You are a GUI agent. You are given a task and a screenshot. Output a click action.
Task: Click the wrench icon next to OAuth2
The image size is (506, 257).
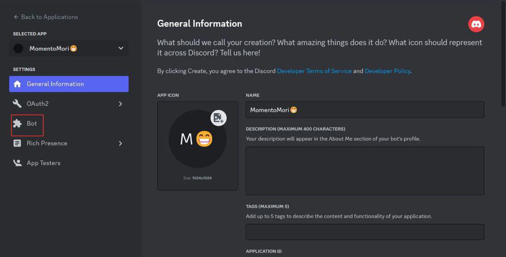click(17, 104)
